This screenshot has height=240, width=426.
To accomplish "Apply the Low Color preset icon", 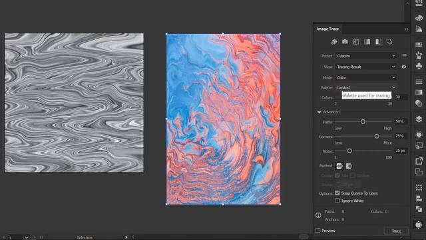I will (356, 41).
